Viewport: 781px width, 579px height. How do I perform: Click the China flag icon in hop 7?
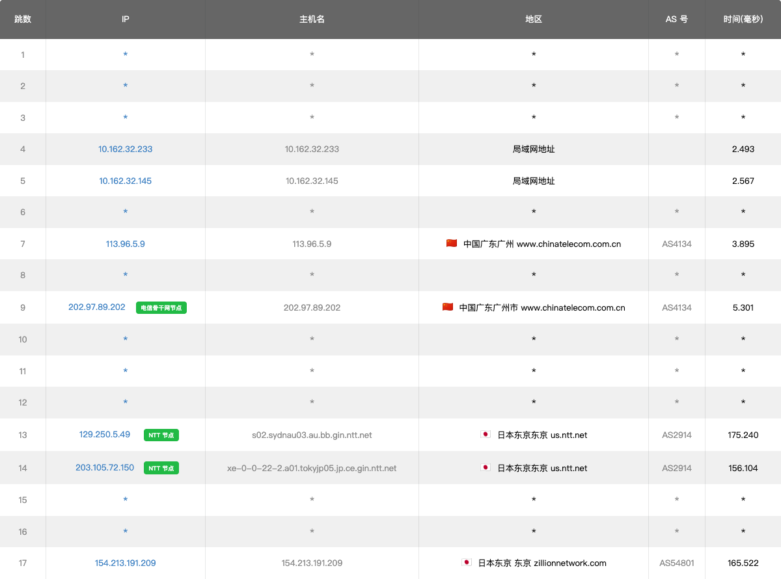451,243
